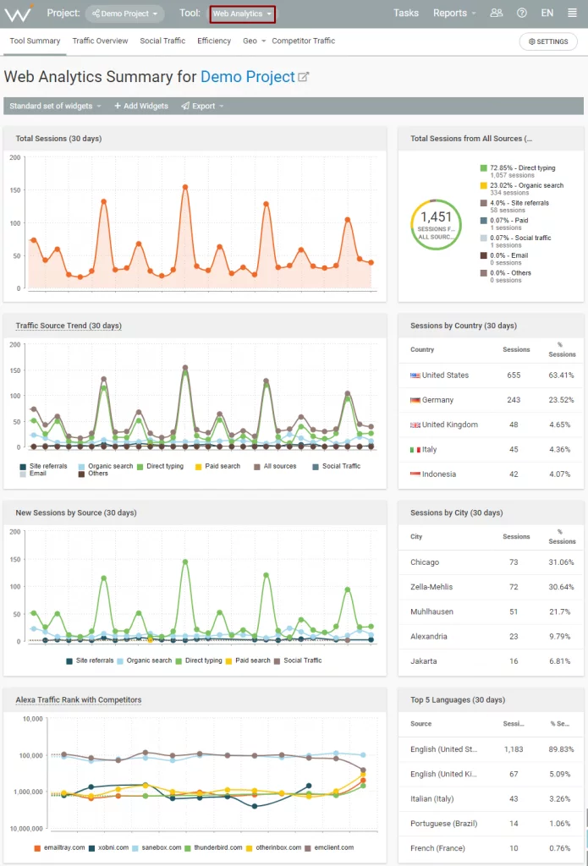Click the WebCEO logo icon

coord(19,12)
